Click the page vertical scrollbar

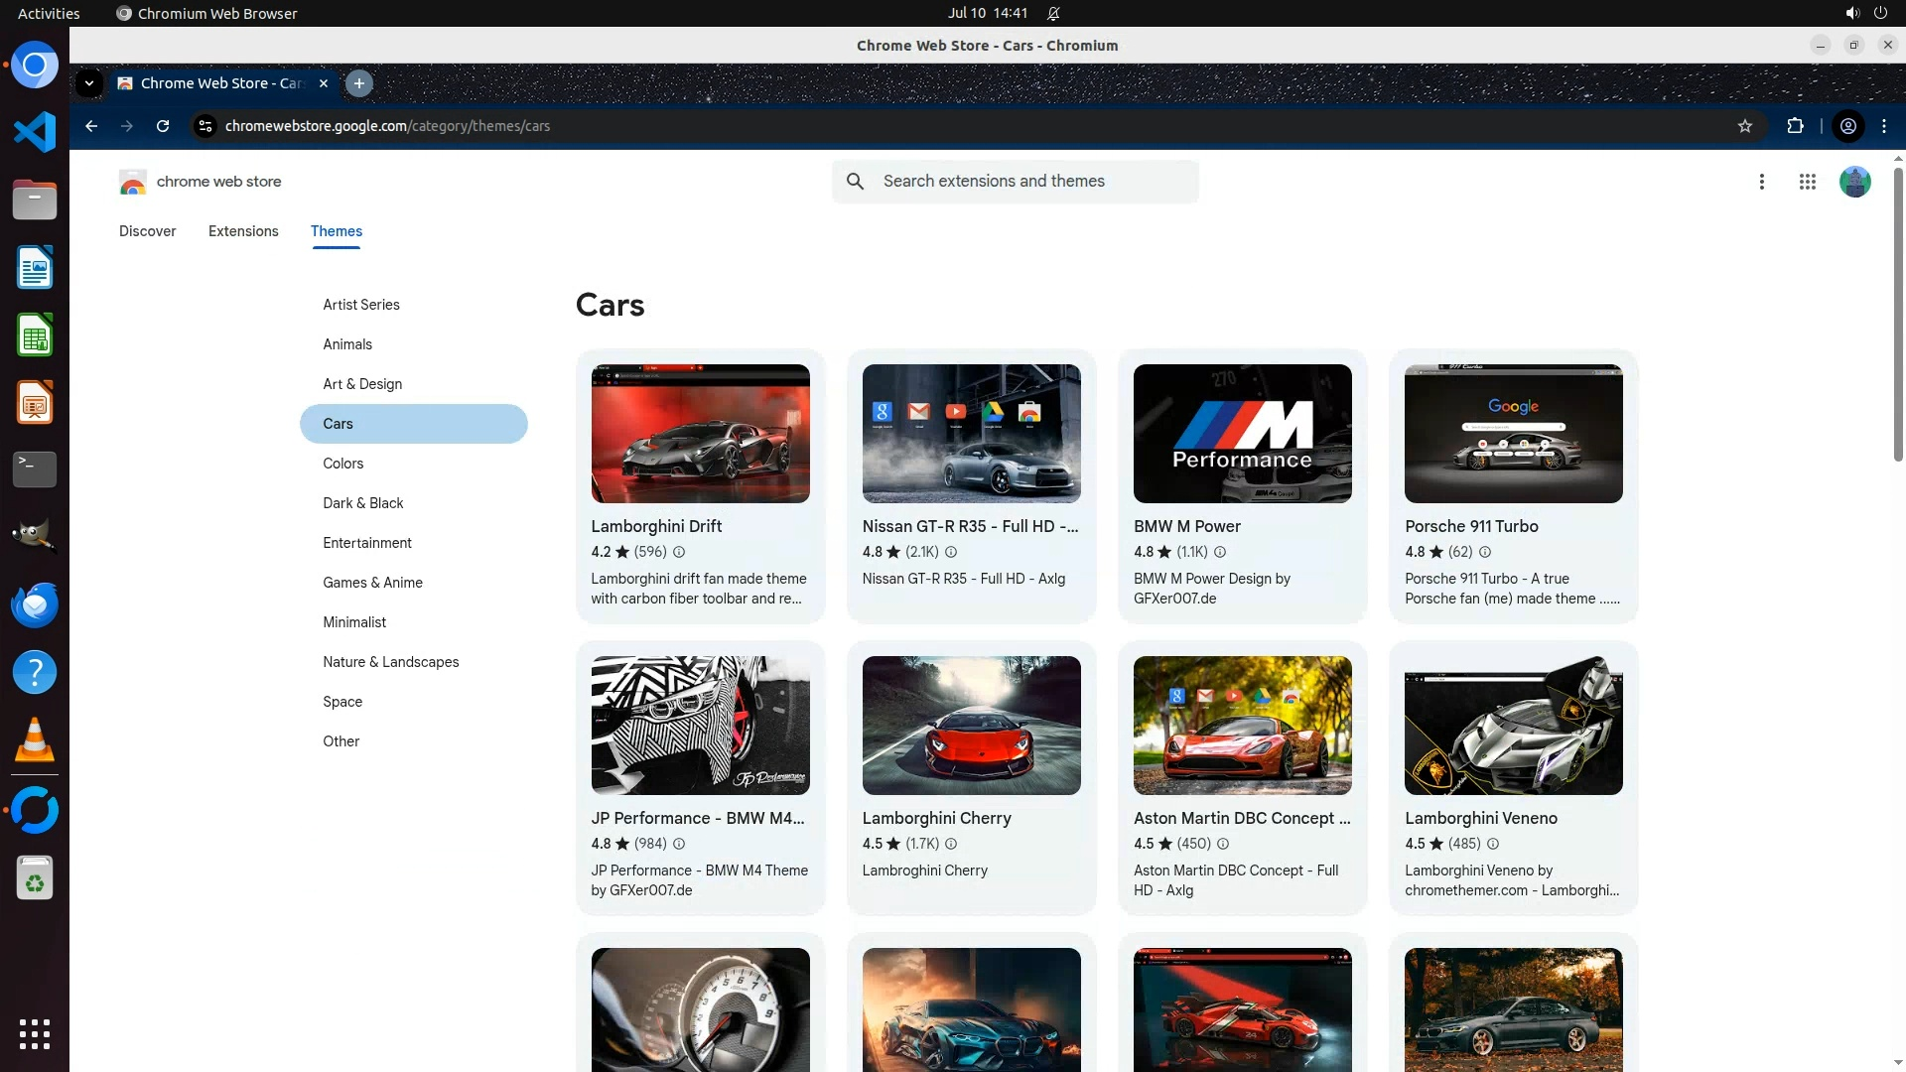coord(1898,318)
